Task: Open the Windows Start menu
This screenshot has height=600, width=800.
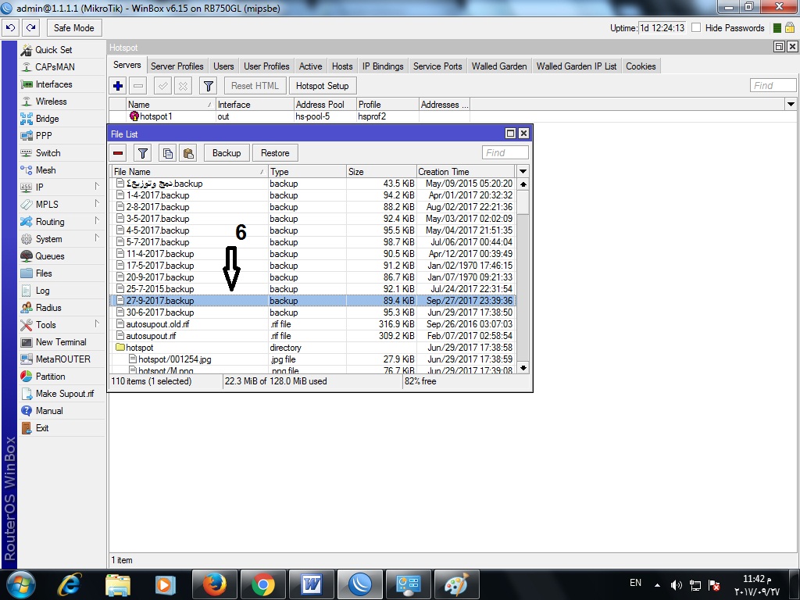Action: (20, 585)
